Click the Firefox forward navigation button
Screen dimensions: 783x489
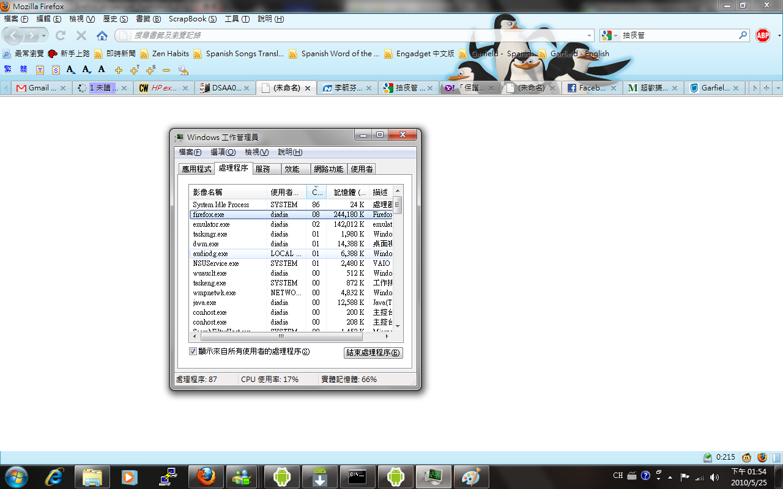(x=31, y=35)
